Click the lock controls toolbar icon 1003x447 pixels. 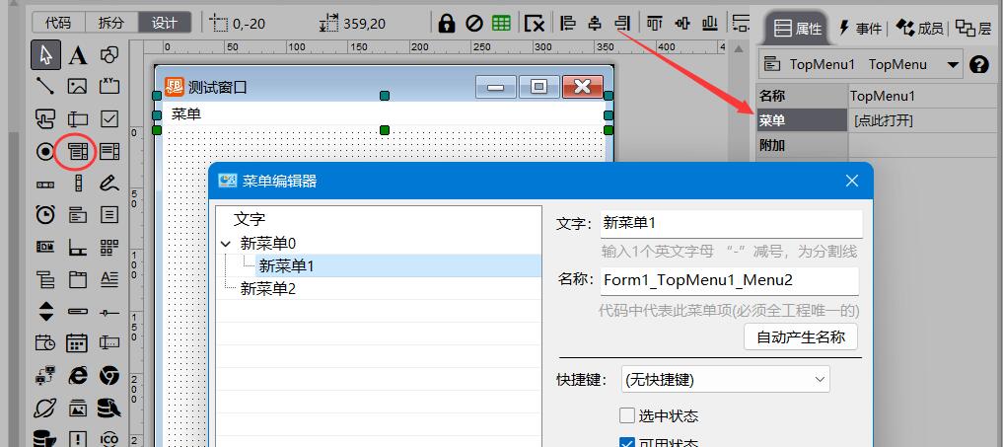pyautogui.click(x=447, y=24)
